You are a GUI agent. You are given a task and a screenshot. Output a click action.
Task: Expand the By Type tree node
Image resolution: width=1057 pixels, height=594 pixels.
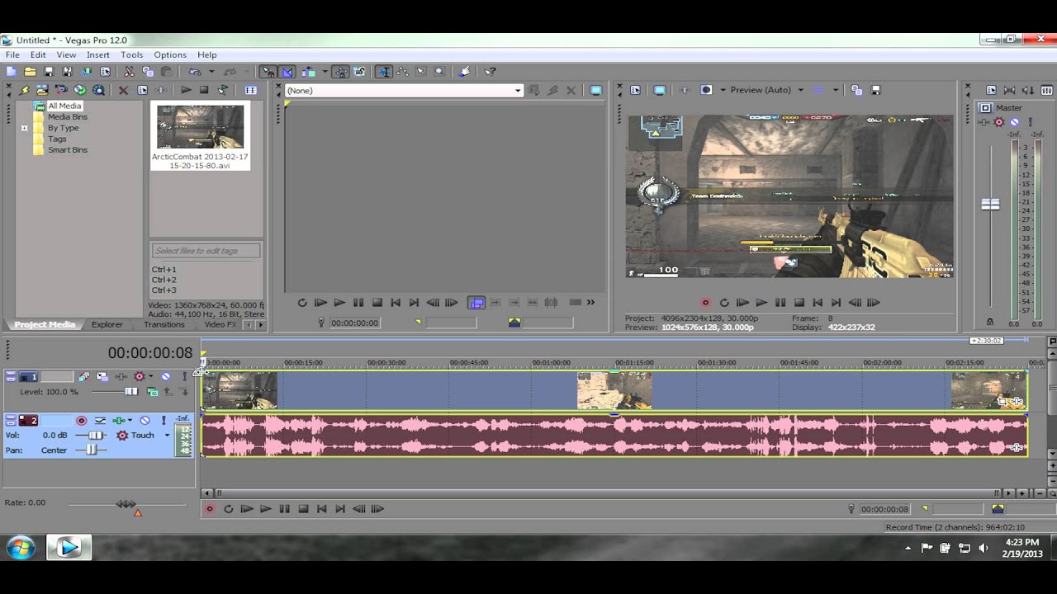(x=25, y=128)
